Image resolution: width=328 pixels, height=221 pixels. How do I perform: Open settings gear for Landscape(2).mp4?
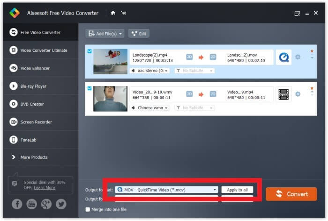[x=298, y=57]
